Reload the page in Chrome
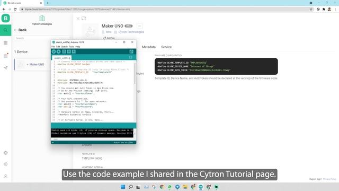Image resolution: width=339 pixels, height=191 pixels. coord(15,10)
